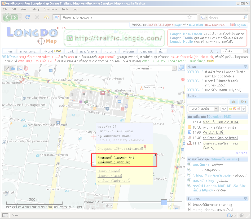Click the browser Stop X icon
Viewport: 251px width, 219px height.
[x=37, y=17]
